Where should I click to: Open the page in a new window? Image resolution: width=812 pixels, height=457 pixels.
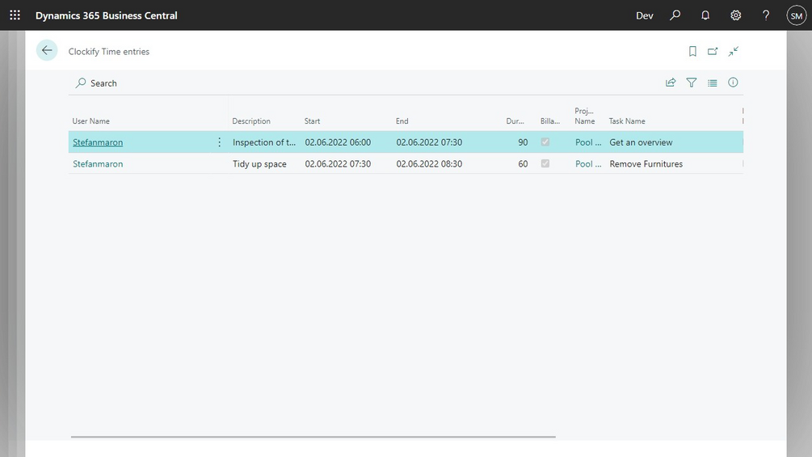[713, 51]
